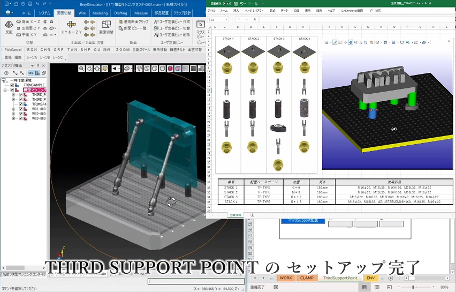The width and height of the screenshot is (456, 292).
Task: Adjust the Excel zoom slider
Action: [x=413, y=287]
